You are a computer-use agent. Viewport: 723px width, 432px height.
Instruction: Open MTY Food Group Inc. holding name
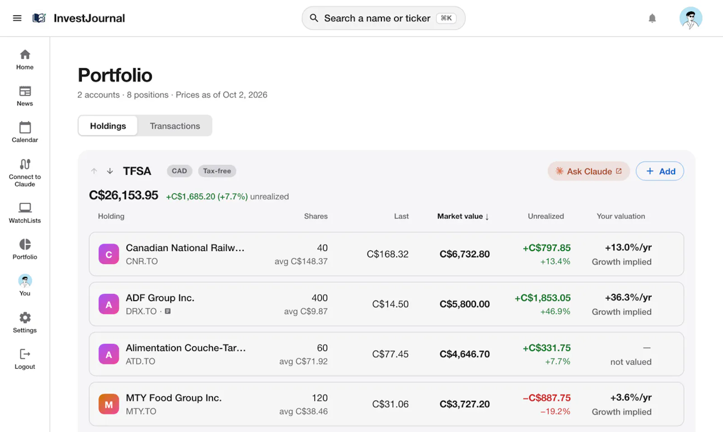[174, 398]
